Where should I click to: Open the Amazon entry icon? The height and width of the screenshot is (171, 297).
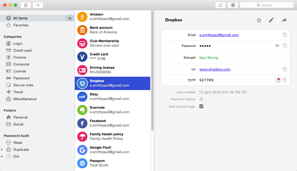[82, 17]
